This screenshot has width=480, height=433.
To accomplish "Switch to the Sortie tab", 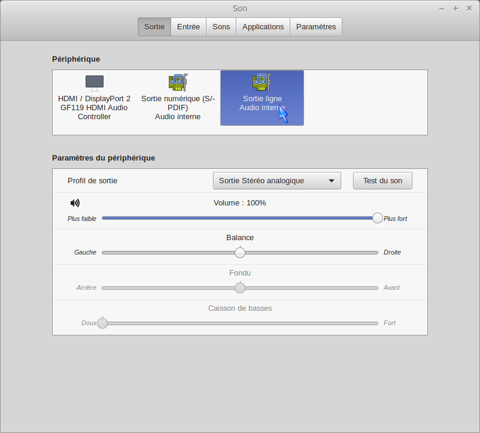I will coord(154,27).
